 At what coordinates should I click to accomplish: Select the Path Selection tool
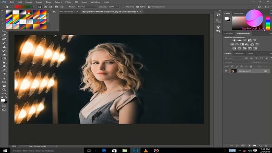tap(4, 78)
